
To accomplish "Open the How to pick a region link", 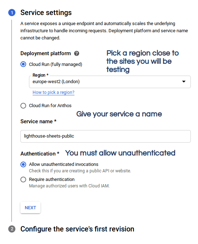I will 53,92.
